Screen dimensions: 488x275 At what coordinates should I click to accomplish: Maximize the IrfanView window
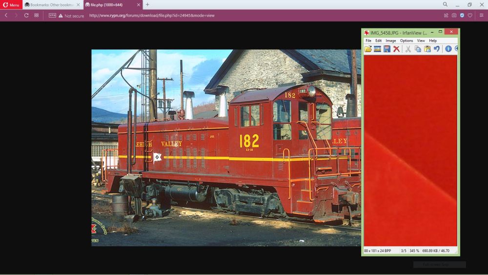coord(440,32)
